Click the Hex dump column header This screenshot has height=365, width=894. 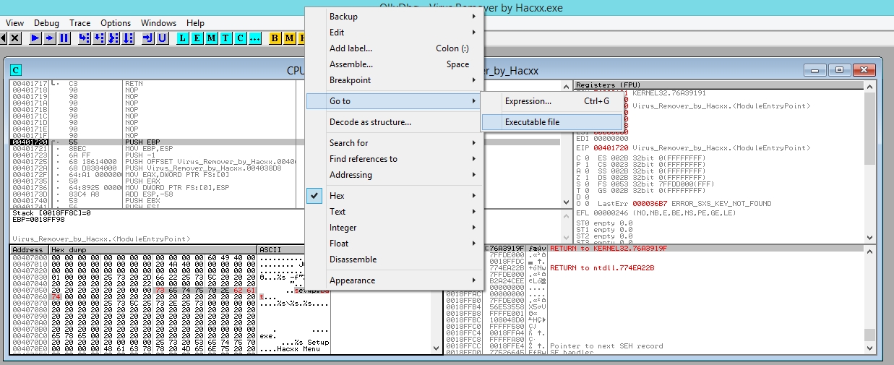(x=152, y=249)
